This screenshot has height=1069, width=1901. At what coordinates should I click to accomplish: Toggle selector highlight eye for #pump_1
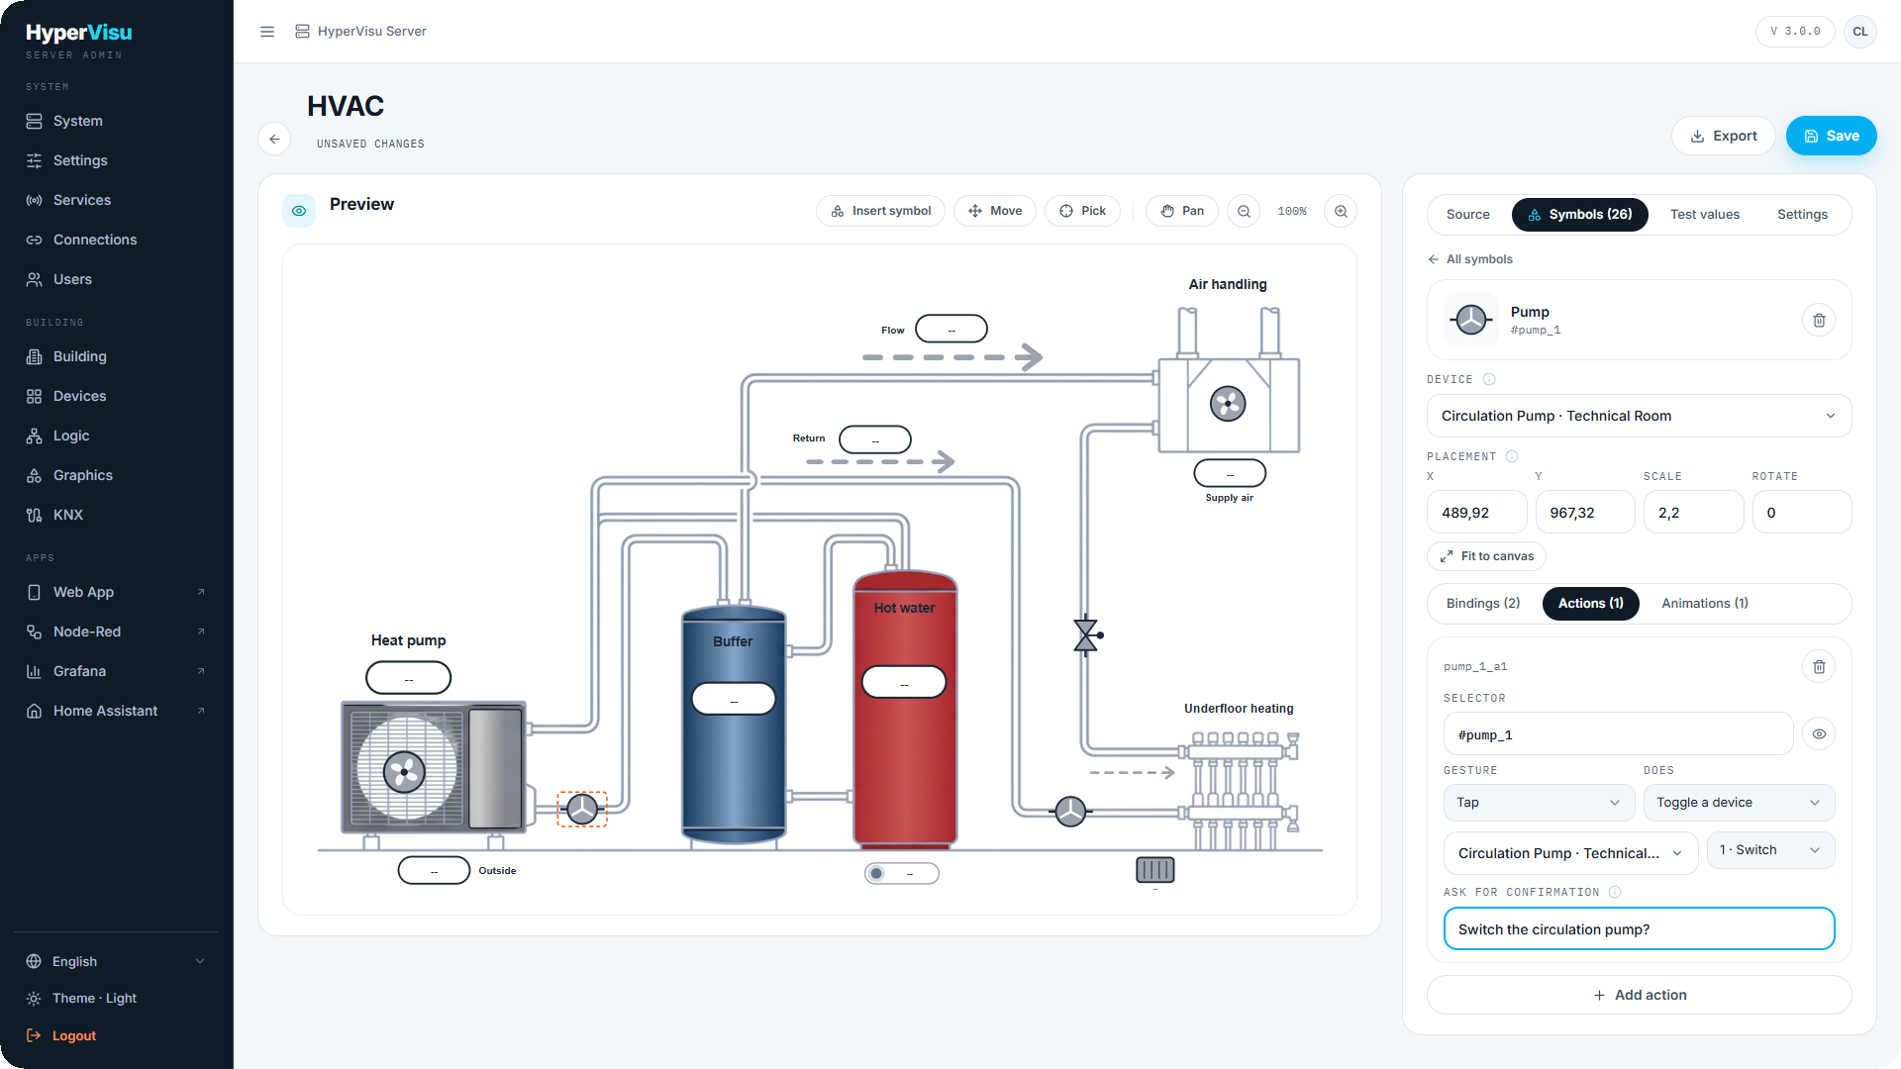click(1819, 734)
